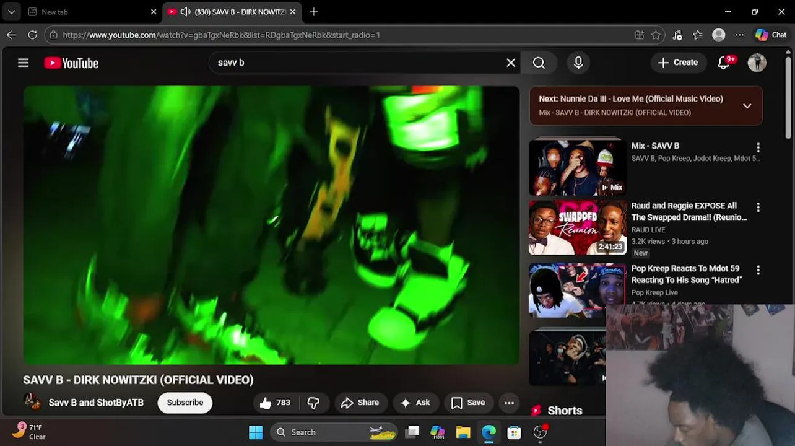Screen dimensions: 795x446
Task: Open the Savv B channel avatar
Action: pos(32,402)
